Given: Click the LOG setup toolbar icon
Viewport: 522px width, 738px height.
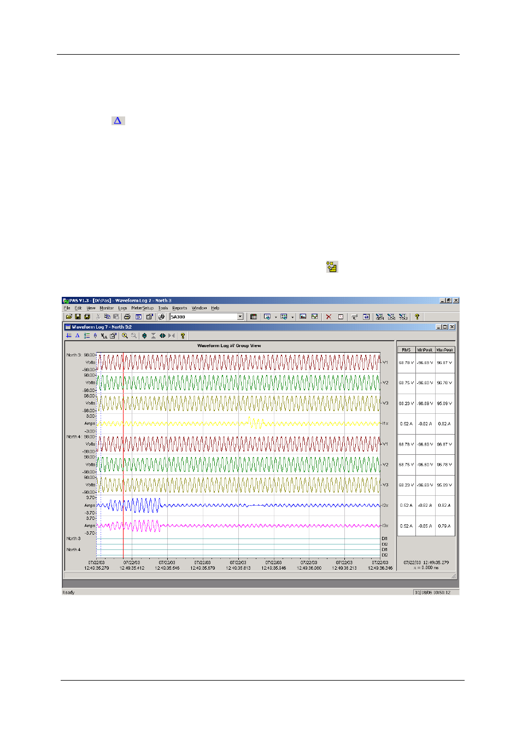Looking at the screenshot, I should click(391, 317).
